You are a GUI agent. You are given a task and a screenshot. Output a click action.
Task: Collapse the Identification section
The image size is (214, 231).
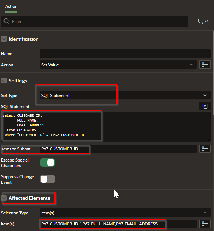pyautogui.click(x=4, y=39)
